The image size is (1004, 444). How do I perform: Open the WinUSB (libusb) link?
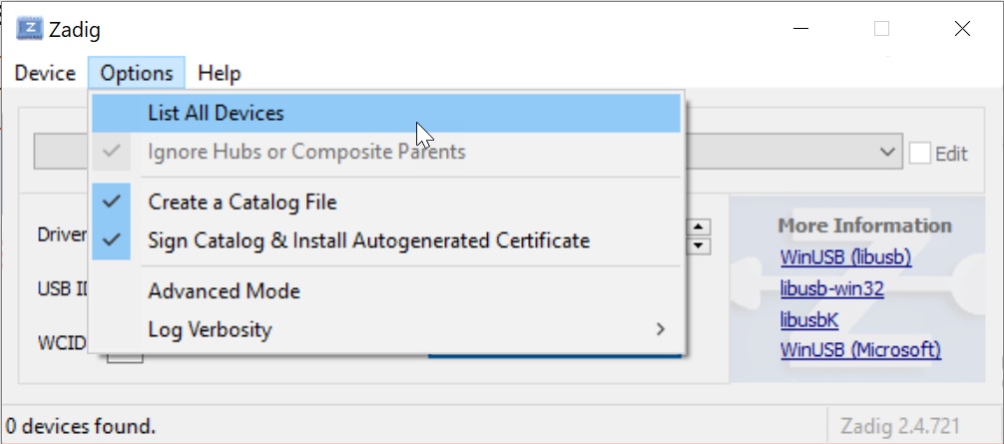pyautogui.click(x=845, y=257)
